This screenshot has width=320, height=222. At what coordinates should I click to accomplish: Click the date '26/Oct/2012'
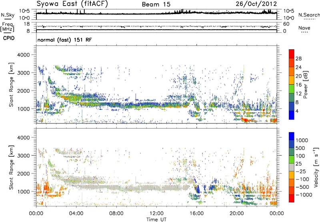click(256, 4)
